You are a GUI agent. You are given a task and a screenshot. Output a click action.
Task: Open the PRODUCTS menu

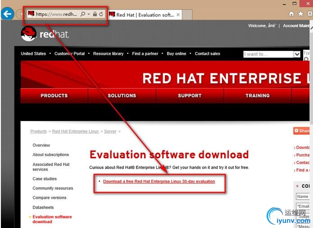(54, 96)
